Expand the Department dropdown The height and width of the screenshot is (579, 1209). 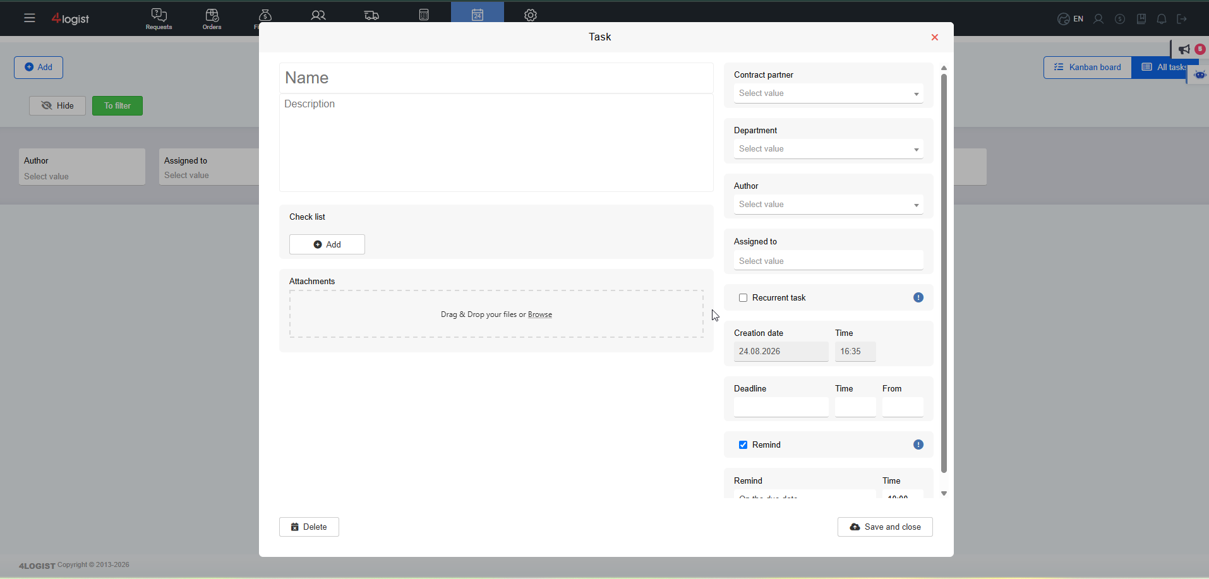[x=829, y=149]
